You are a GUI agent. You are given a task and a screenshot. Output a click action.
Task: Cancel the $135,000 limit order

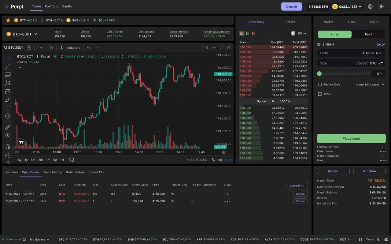tap(300, 194)
